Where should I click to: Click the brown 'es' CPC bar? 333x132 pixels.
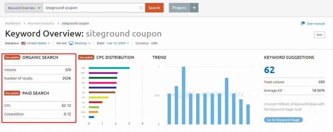(102, 93)
